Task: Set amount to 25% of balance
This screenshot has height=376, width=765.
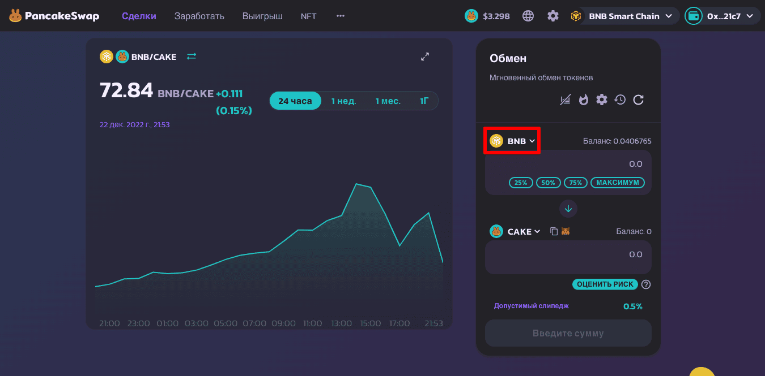Action: 521,183
